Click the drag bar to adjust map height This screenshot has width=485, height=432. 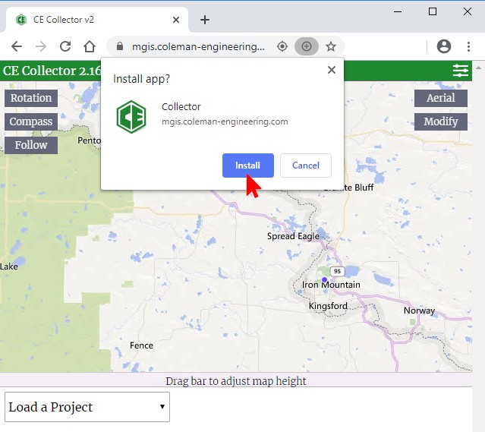[236, 380]
